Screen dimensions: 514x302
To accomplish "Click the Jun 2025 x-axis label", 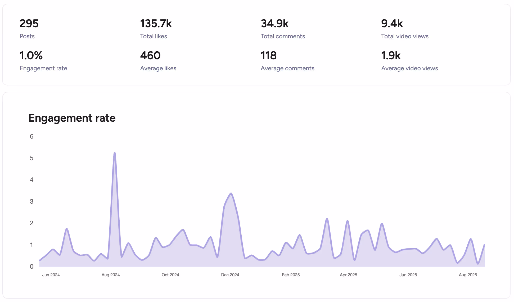I will point(408,275).
